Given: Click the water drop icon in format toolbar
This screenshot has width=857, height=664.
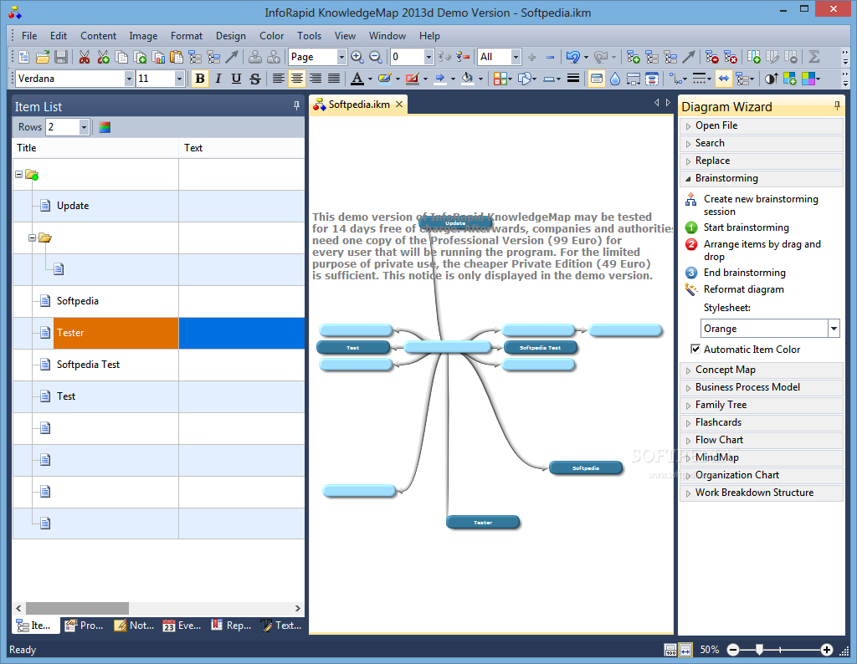Looking at the screenshot, I should [x=615, y=79].
